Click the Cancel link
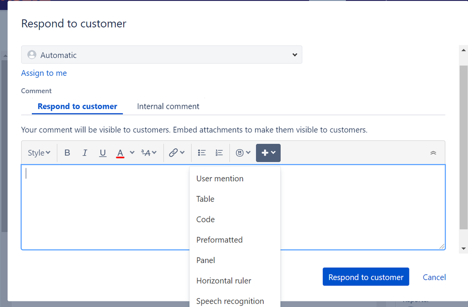The width and height of the screenshot is (468, 307). click(434, 277)
